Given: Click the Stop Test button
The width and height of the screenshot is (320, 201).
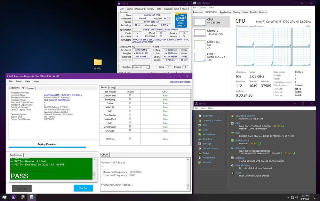Looking at the screenshot, I should coord(22,189).
